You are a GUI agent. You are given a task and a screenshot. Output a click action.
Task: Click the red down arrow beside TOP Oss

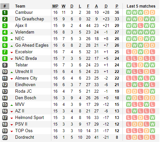[12, 131]
